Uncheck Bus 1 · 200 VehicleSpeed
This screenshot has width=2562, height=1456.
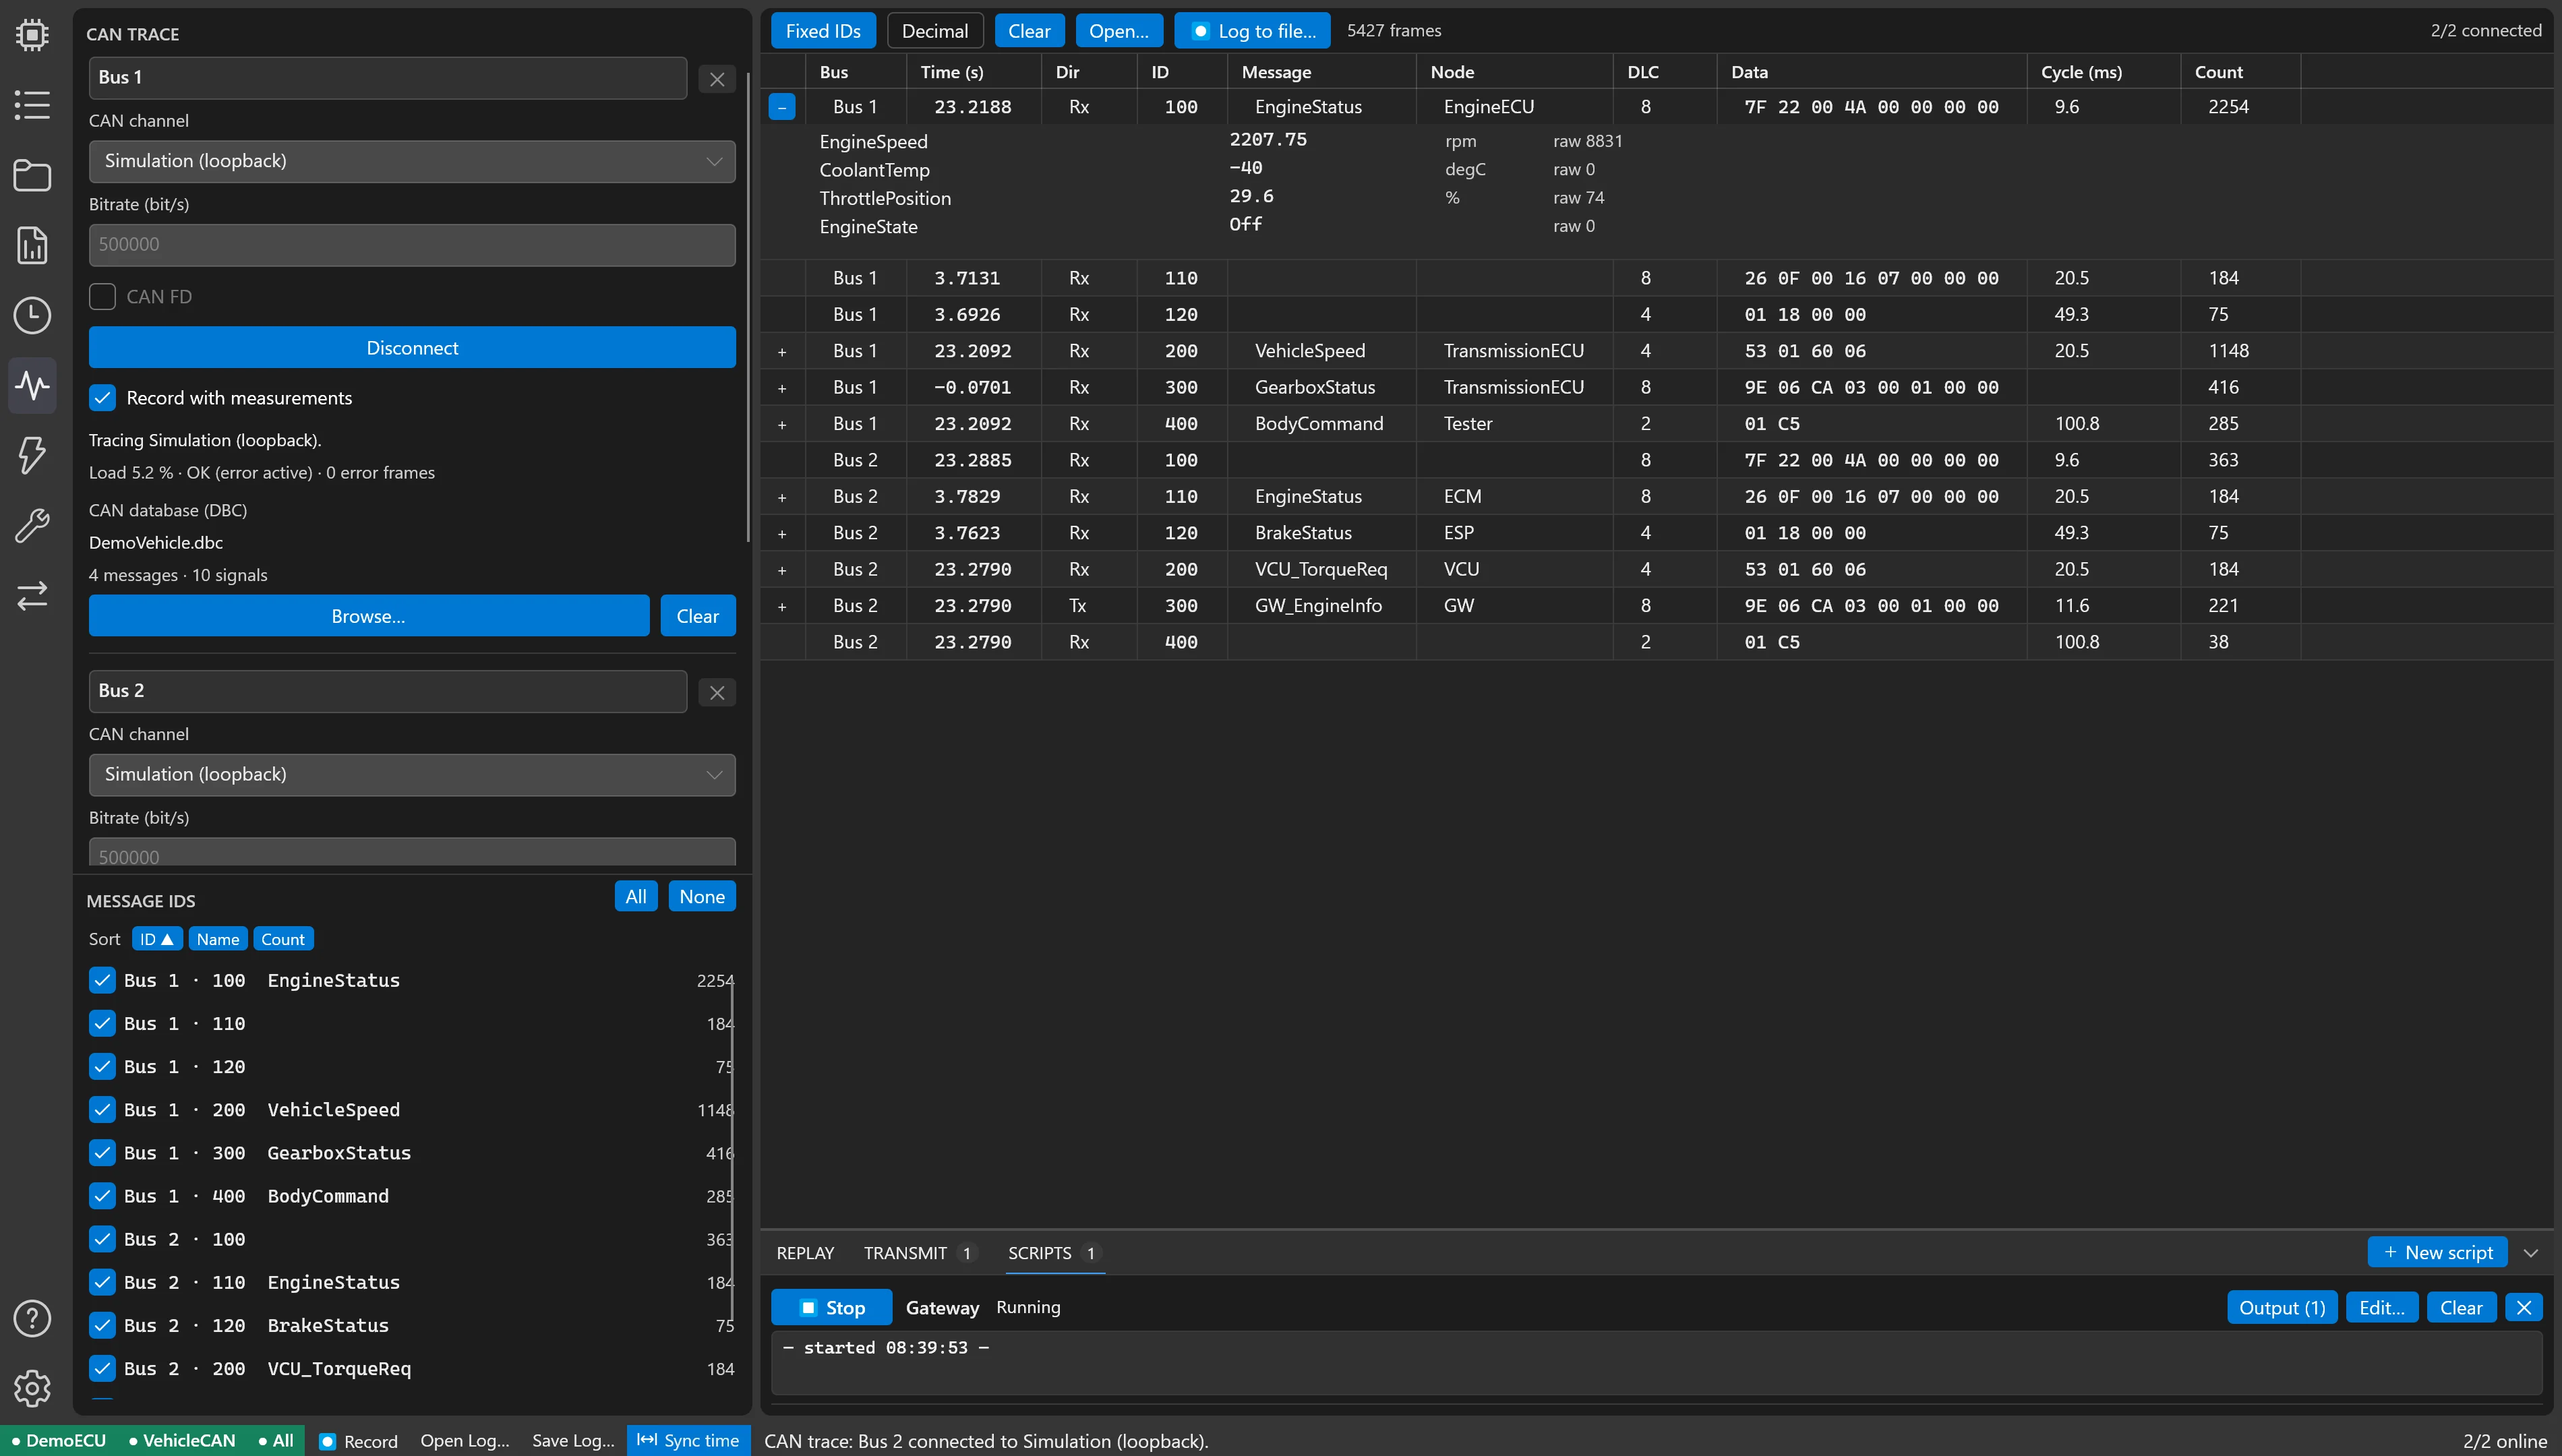(x=102, y=1109)
